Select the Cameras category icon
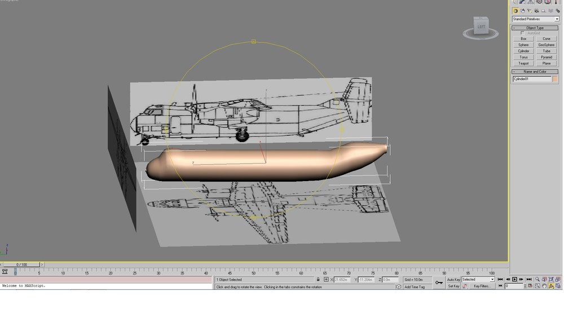Image resolution: width=564 pixels, height=317 pixels. [536, 11]
